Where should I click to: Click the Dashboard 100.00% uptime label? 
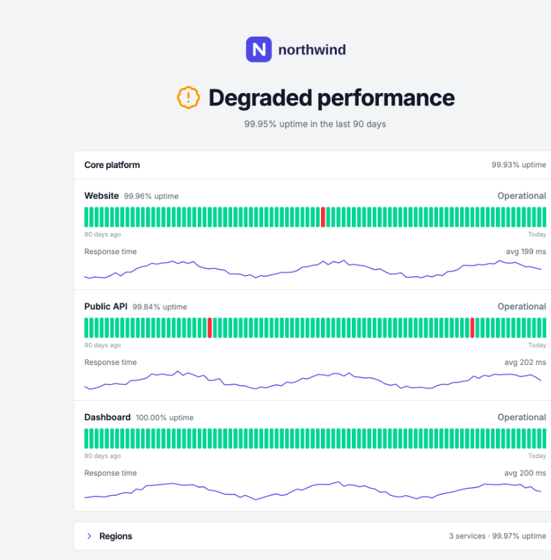click(x=165, y=417)
